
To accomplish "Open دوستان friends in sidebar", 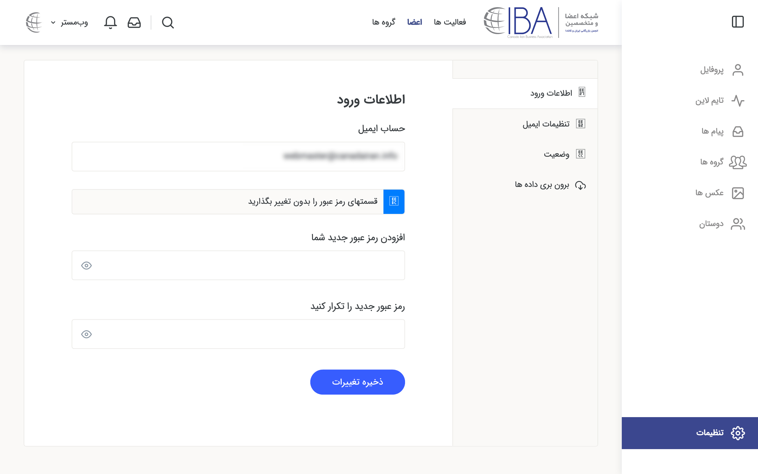I will 722,224.
